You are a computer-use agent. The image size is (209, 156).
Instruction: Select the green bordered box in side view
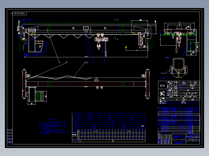point(193,46)
